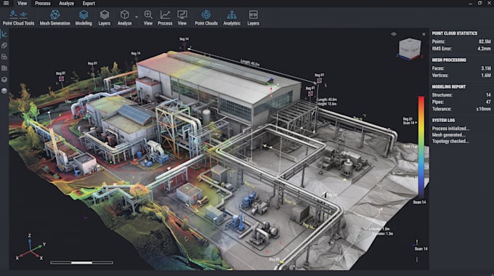Open Layers with the framed box icon
The width and height of the screenshot is (494, 276).
click(x=253, y=18)
